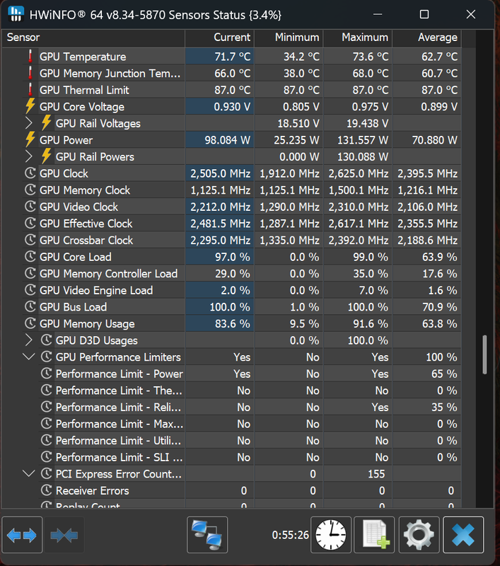This screenshot has width=500, height=566.
Task: Click thermometer icon beside GPU Memory Junction
Action: (x=30, y=73)
